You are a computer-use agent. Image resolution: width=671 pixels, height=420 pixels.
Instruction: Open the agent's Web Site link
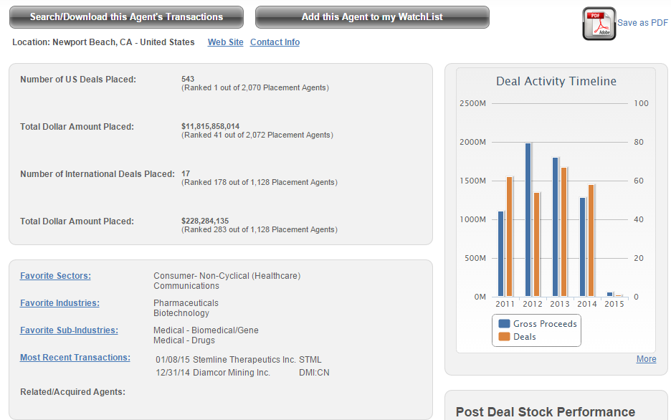pyautogui.click(x=225, y=42)
